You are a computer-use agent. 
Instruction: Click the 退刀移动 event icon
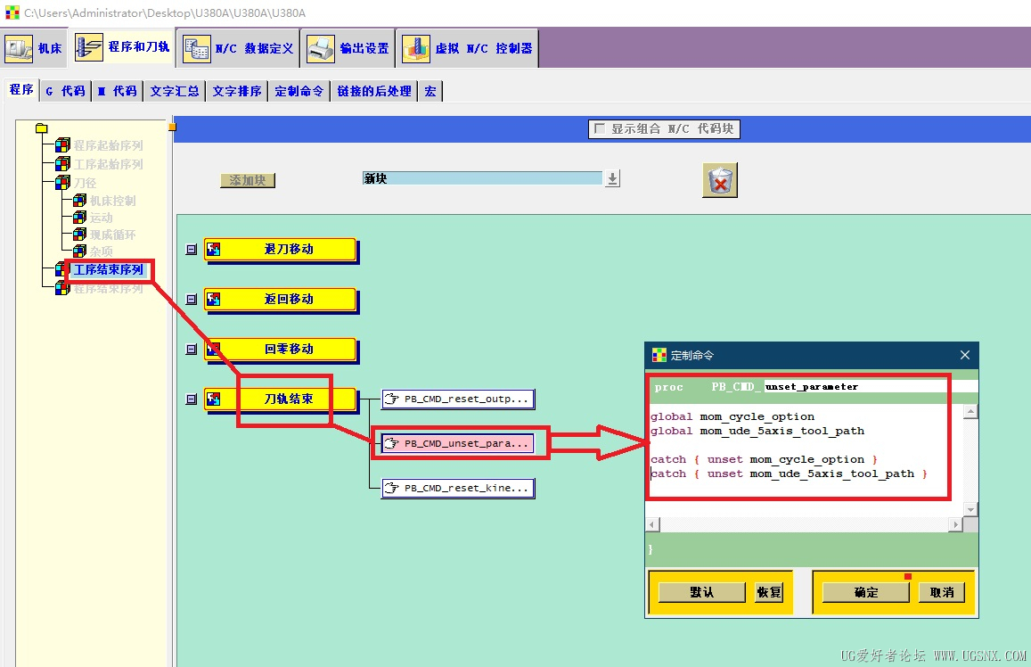[214, 250]
